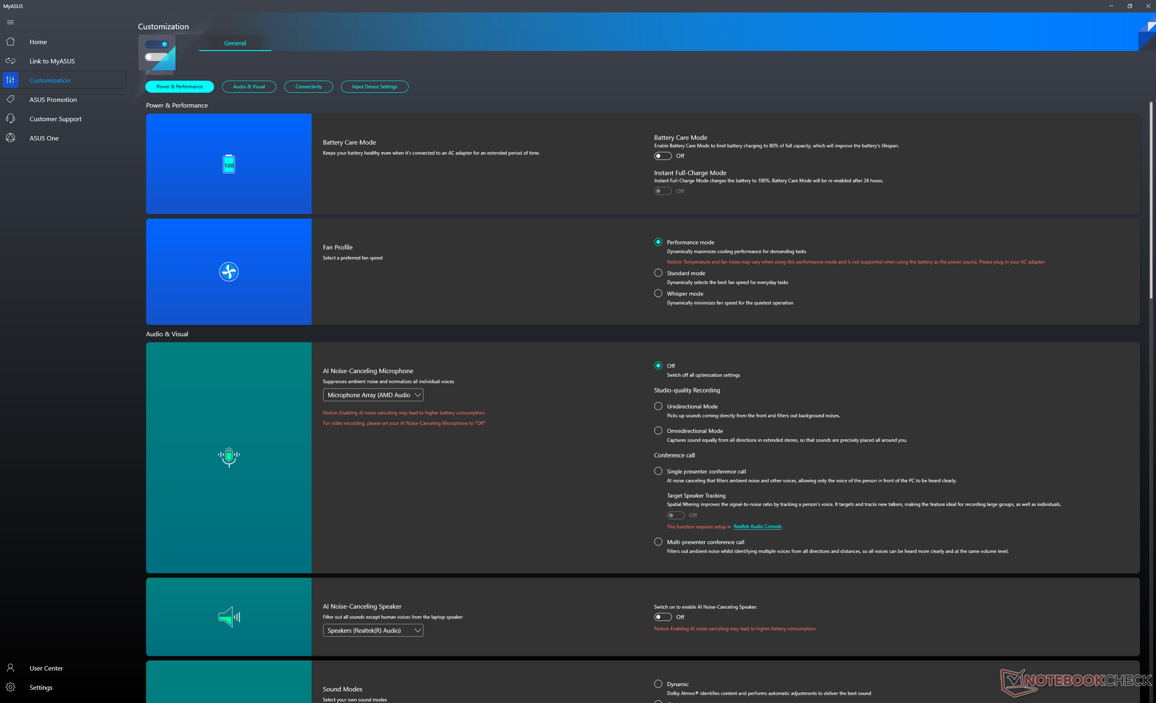The width and height of the screenshot is (1156, 703).
Task: Open the Realtek Audio Console link
Action: tap(757, 527)
